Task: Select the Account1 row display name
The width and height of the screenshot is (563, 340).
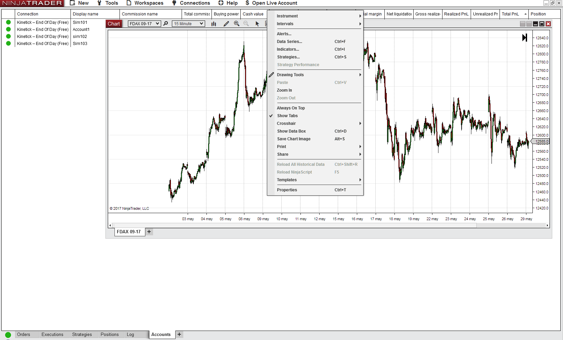Action: pos(81,30)
